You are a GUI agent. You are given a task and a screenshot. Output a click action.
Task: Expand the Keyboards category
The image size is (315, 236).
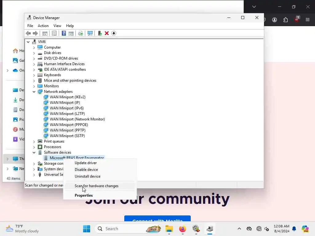(34, 75)
